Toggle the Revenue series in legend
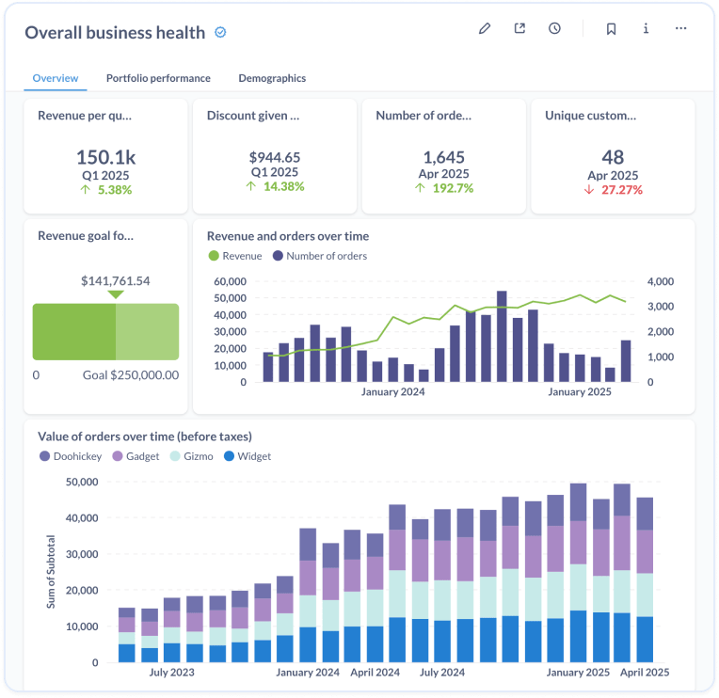 (235, 256)
